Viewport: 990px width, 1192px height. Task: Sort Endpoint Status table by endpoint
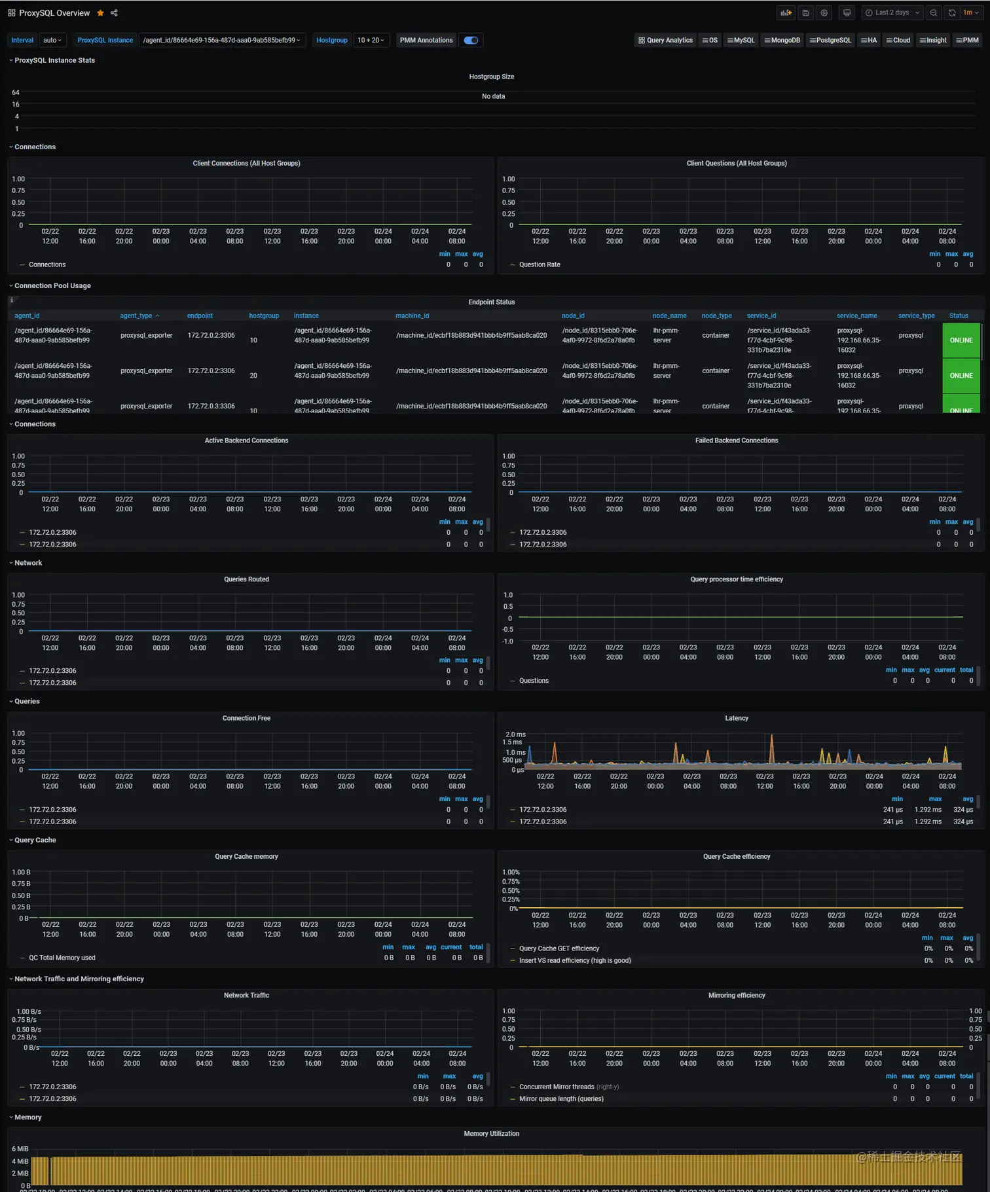[x=200, y=316]
